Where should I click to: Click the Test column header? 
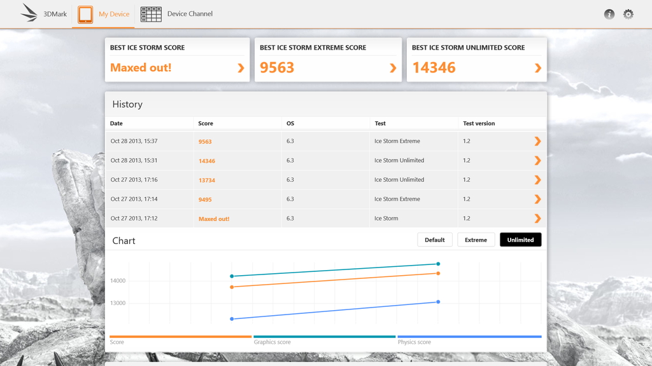pos(380,123)
